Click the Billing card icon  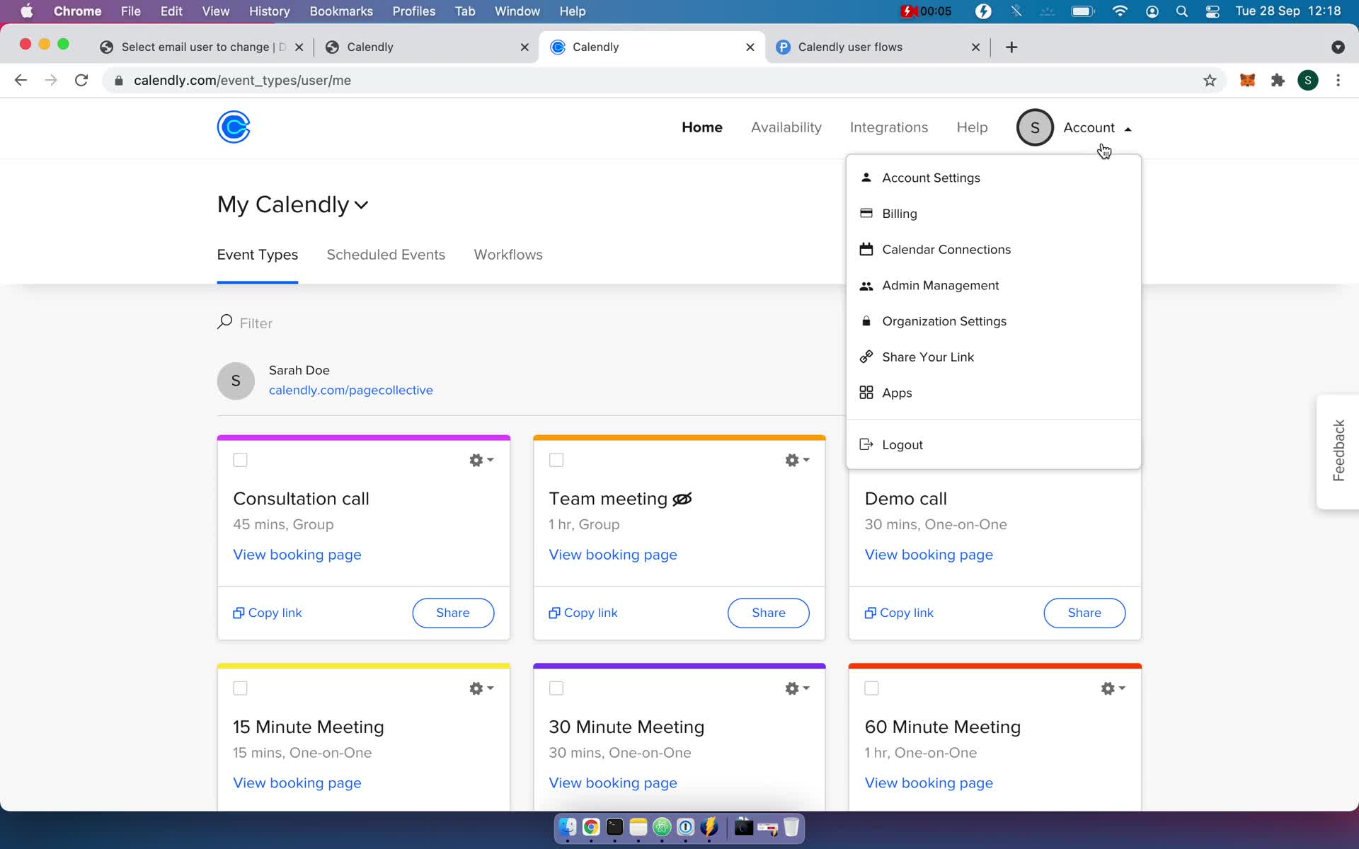pyautogui.click(x=866, y=213)
